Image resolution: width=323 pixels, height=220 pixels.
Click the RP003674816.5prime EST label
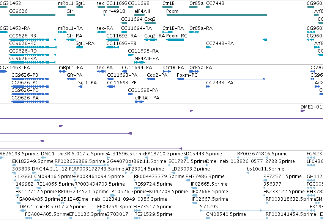click(x=262, y=154)
